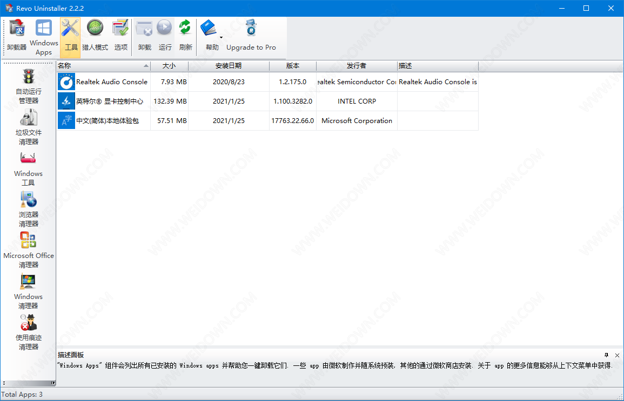The image size is (624, 401).
Task: Click the 英特尔 显卡控制中心 app icon
Action: pos(66,101)
